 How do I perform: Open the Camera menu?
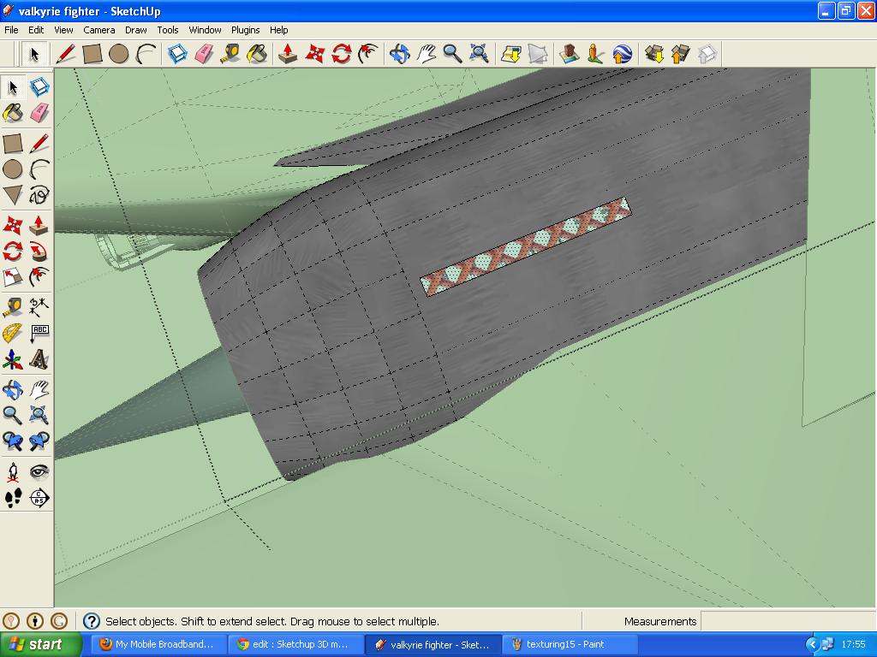pos(99,30)
